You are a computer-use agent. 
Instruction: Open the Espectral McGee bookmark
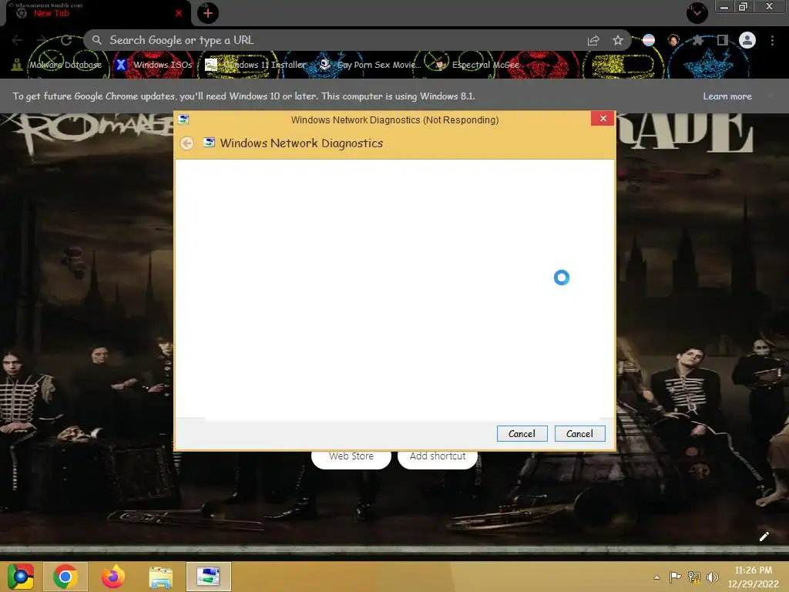pyautogui.click(x=476, y=65)
